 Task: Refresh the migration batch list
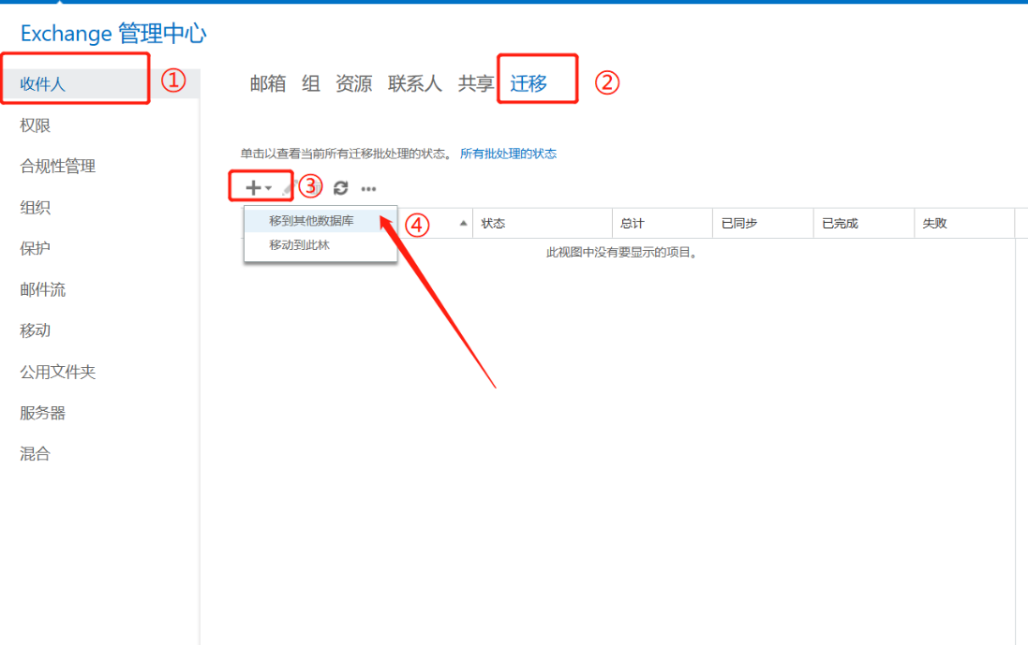click(340, 188)
